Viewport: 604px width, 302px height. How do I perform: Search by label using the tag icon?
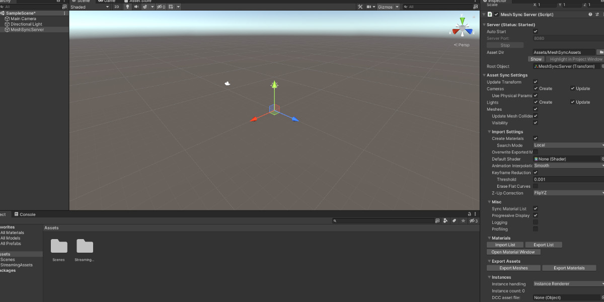pos(454,221)
